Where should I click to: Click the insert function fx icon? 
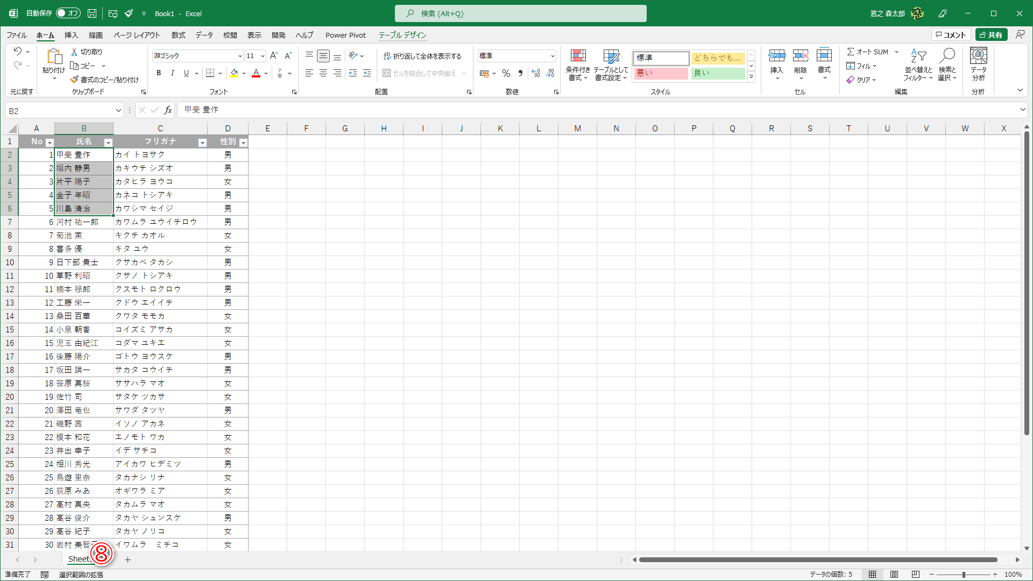tap(168, 110)
